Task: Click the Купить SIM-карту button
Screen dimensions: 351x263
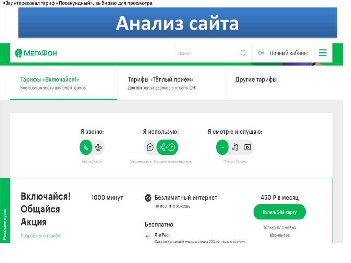Action: point(280,212)
